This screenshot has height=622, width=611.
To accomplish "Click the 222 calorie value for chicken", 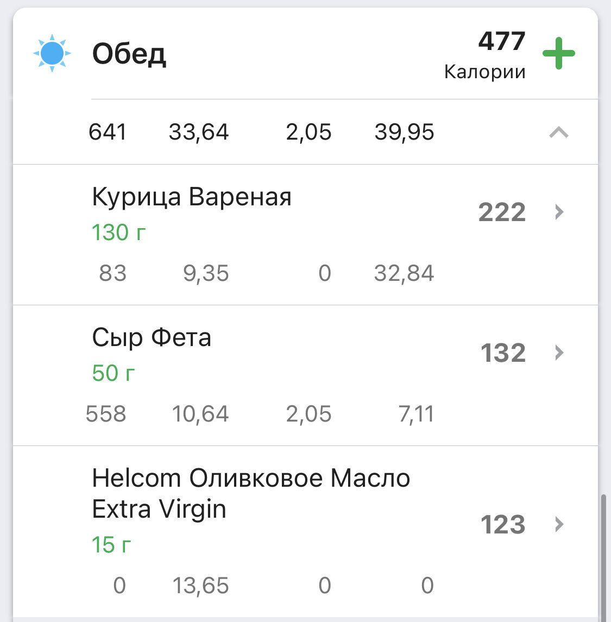I will pyautogui.click(x=502, y=212).
